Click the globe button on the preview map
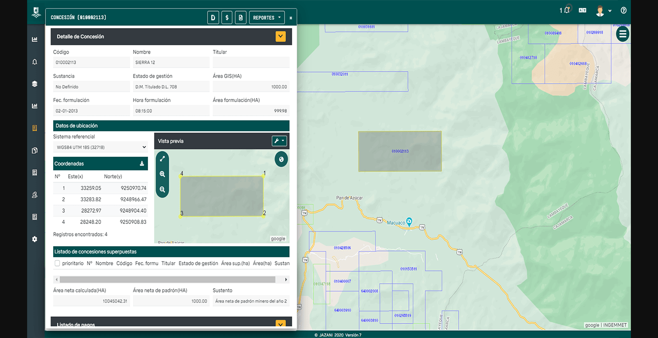Viewport: 658px width, 338px height. pyautogui.click(x=281, y=159)
